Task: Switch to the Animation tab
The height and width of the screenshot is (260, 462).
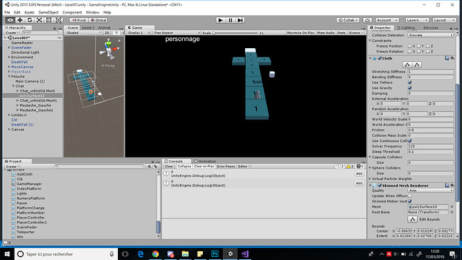Action: (x=205, y=161)
